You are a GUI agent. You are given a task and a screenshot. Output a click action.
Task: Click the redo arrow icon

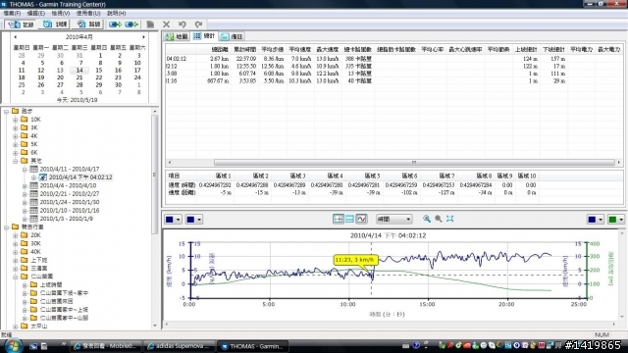coord(198,25)
